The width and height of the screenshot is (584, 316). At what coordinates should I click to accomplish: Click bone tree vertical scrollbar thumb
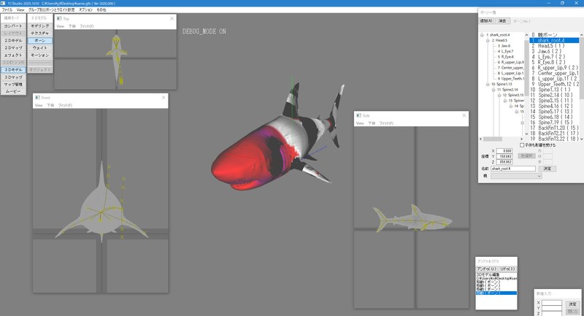pos(526,67)
